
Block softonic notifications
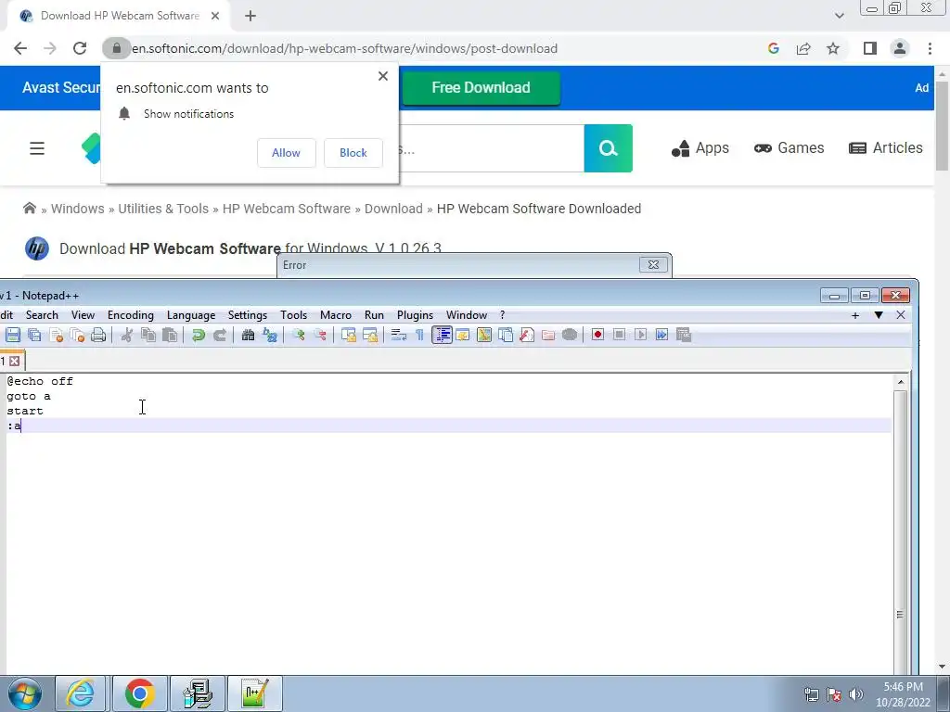(353, 153)
